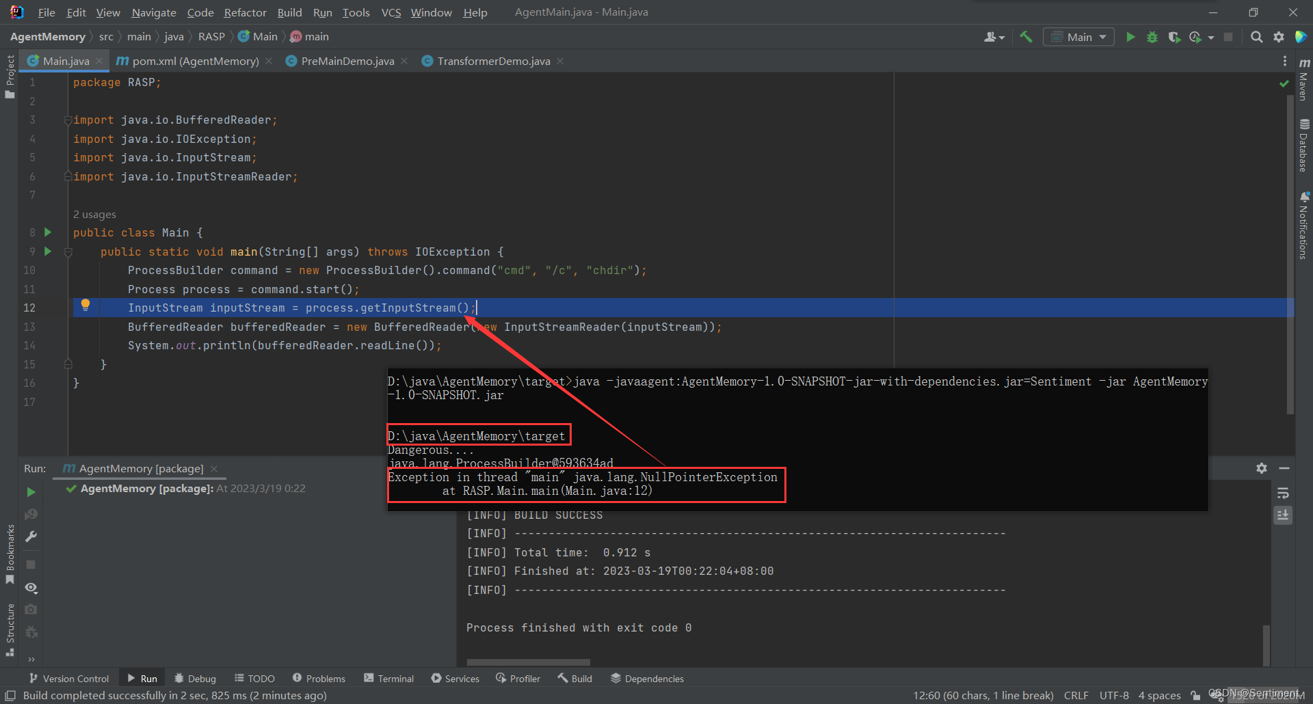Open JetBrains toolbox colorful icon

click(x=1301, y=37)
